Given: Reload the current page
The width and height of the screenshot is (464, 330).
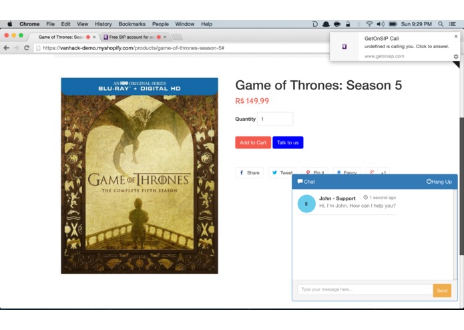Looking at the screenshot, I should (x=27, y=47).
